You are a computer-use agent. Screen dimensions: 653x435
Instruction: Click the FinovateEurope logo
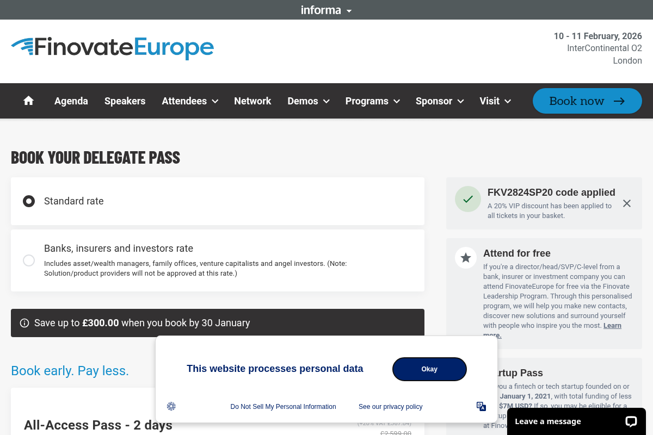tap(113, 48)
